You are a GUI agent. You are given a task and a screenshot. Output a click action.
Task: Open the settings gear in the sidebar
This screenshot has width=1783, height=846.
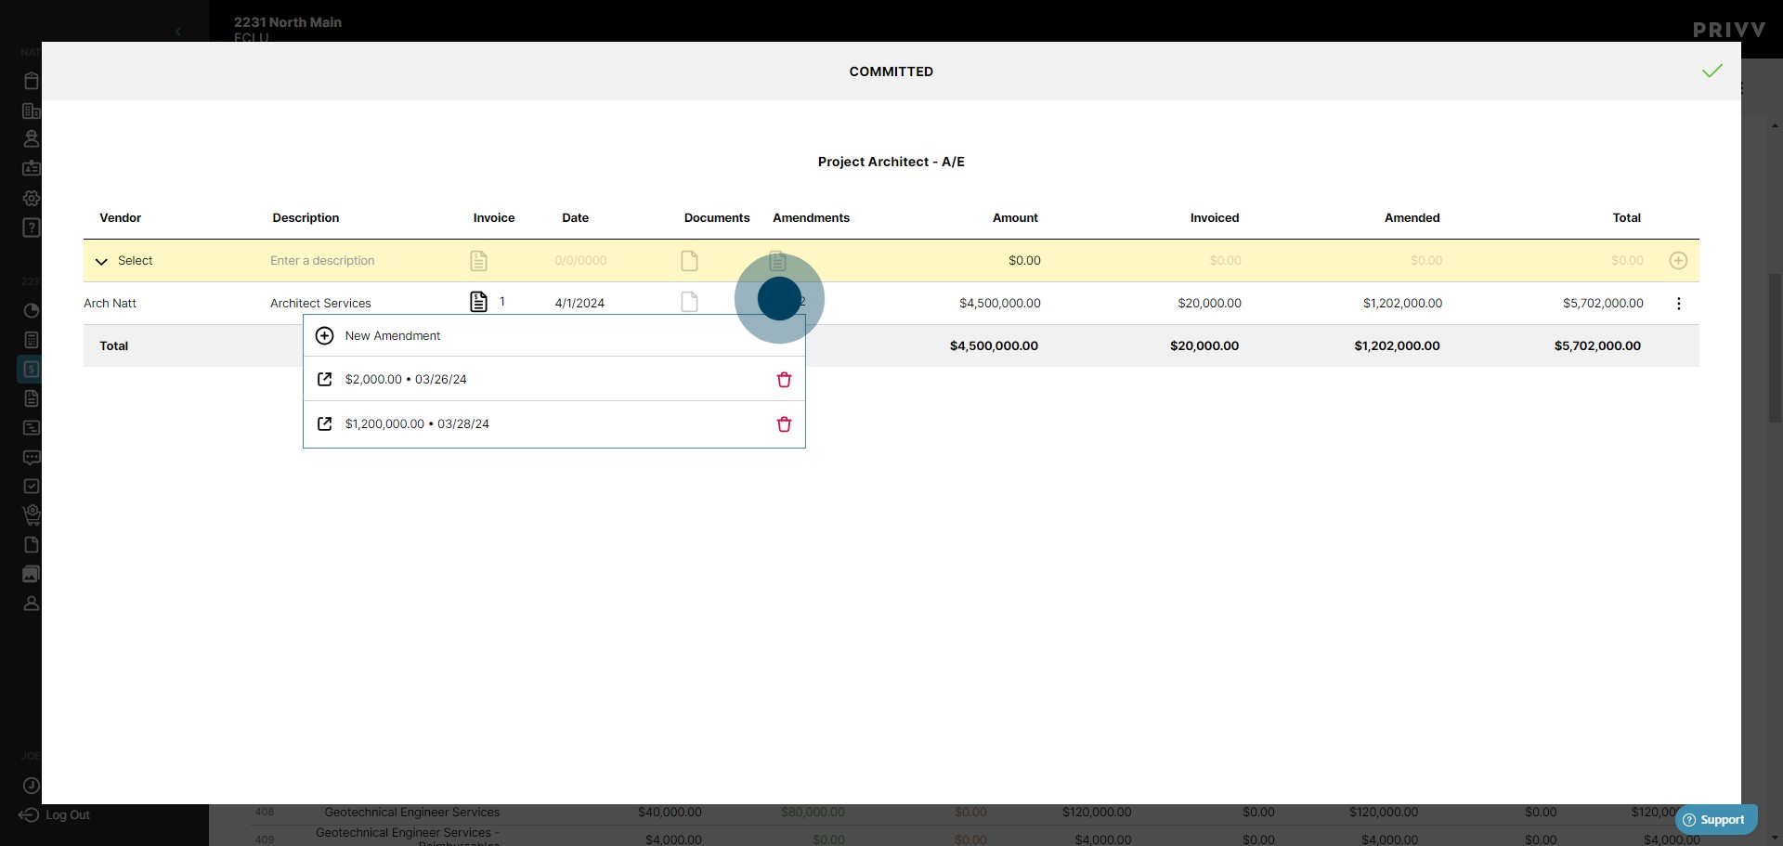click(31, 198)
